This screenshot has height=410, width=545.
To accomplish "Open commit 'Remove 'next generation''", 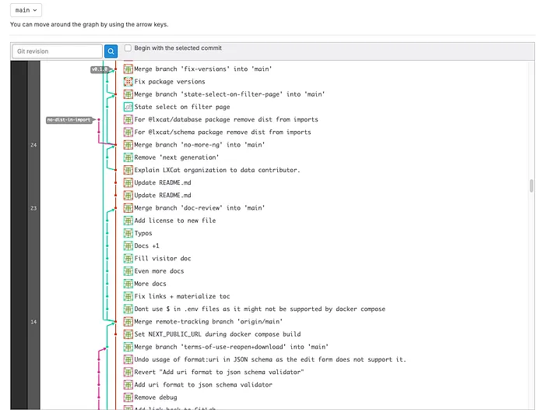I will click(177, 157).
